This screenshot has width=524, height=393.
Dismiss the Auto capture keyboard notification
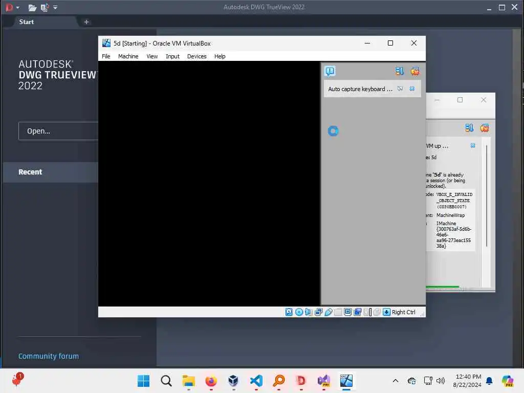pyautogui.click(x=412, y=89)
